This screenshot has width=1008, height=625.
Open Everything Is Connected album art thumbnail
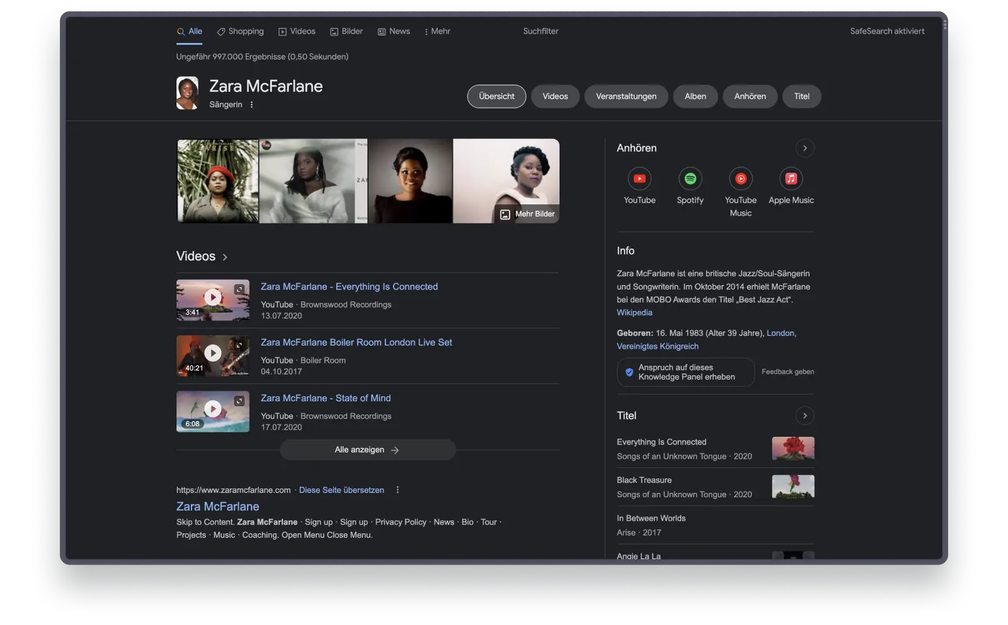[x=793, y=449]
